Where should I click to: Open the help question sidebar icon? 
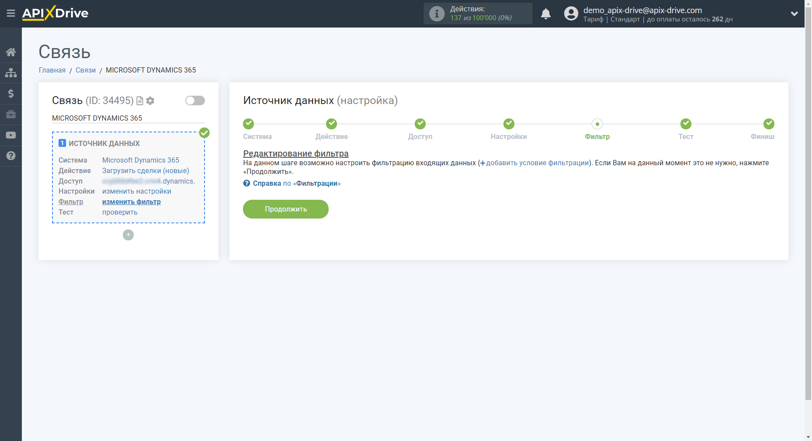[x=11, y=156]
